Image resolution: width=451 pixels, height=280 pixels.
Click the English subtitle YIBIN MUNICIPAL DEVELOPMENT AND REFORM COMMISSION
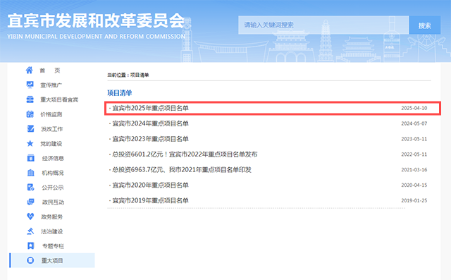[97, 37]
